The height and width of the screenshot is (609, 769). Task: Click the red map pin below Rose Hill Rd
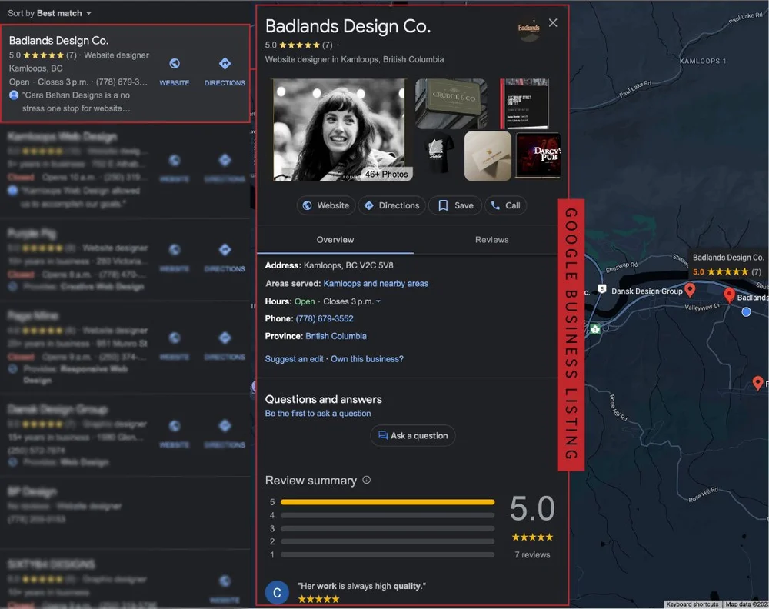[757, 383]
